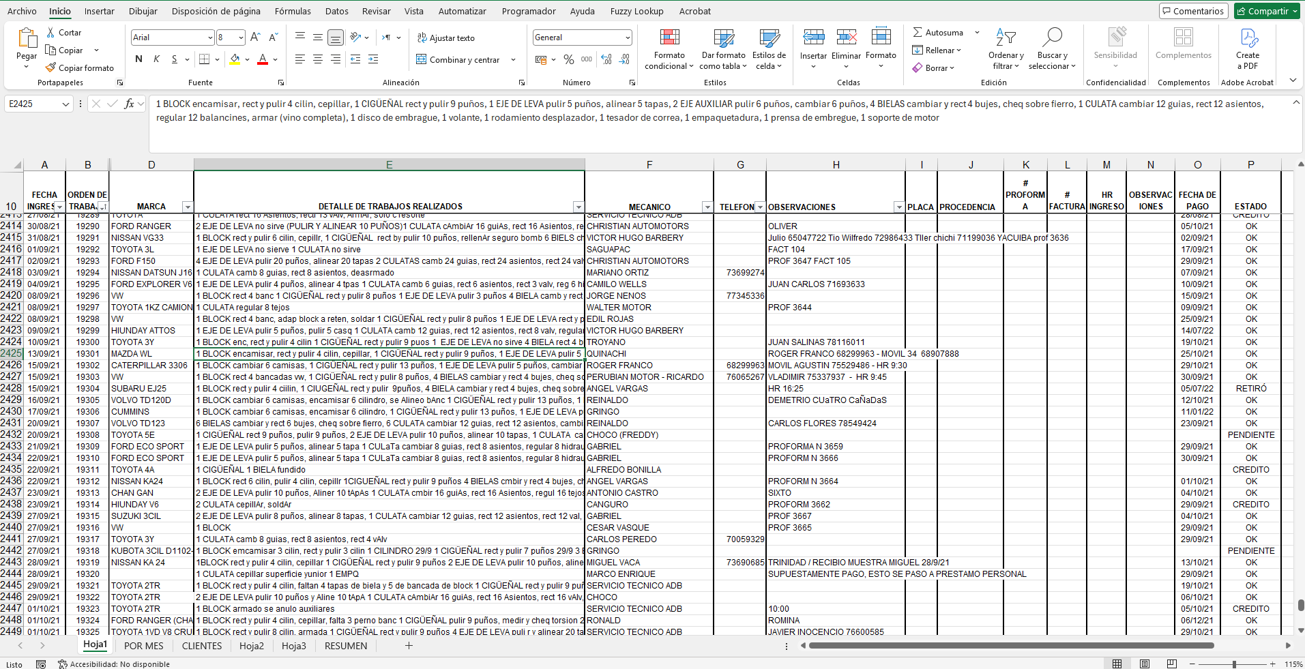Toggle middle vertical alignment
Viewport: 1305px width, 669px height.
tap(318, 38)
